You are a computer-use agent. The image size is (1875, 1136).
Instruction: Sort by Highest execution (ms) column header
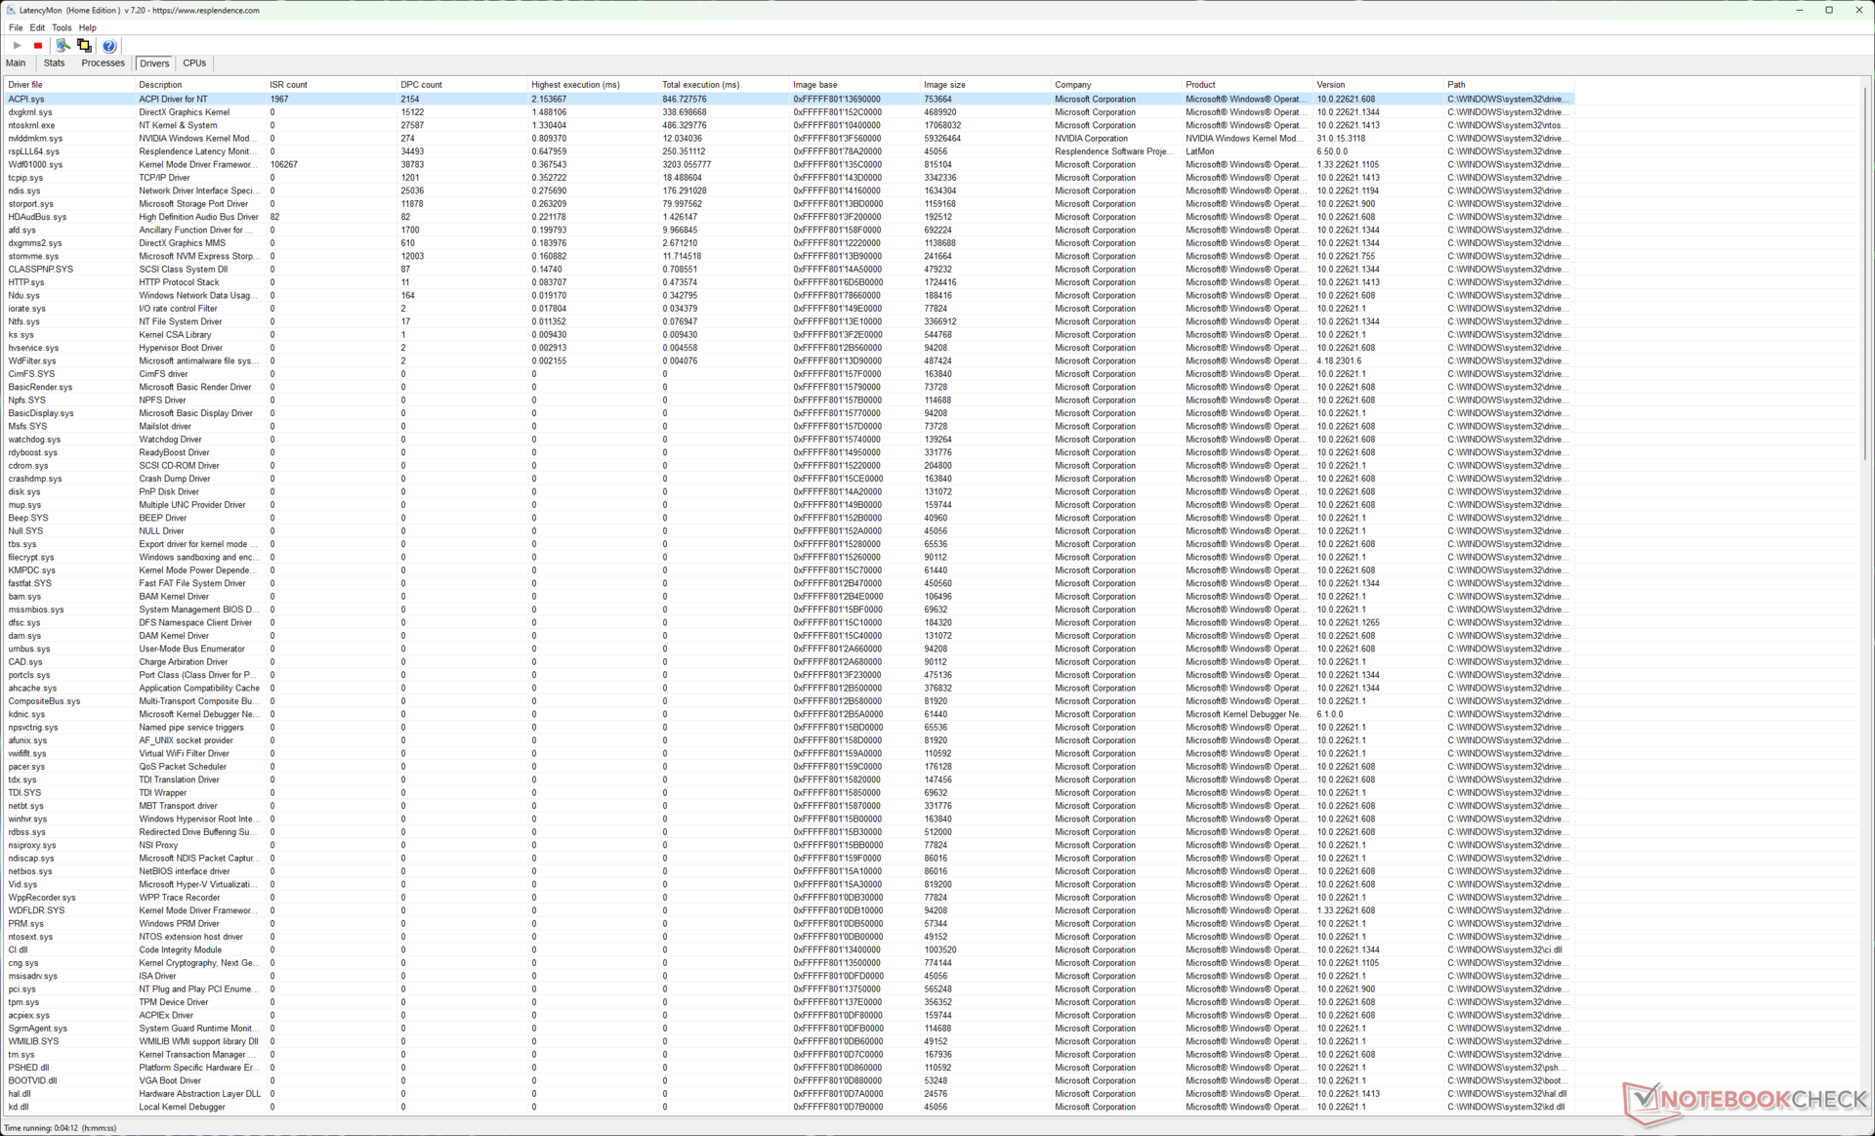(575, 85)
